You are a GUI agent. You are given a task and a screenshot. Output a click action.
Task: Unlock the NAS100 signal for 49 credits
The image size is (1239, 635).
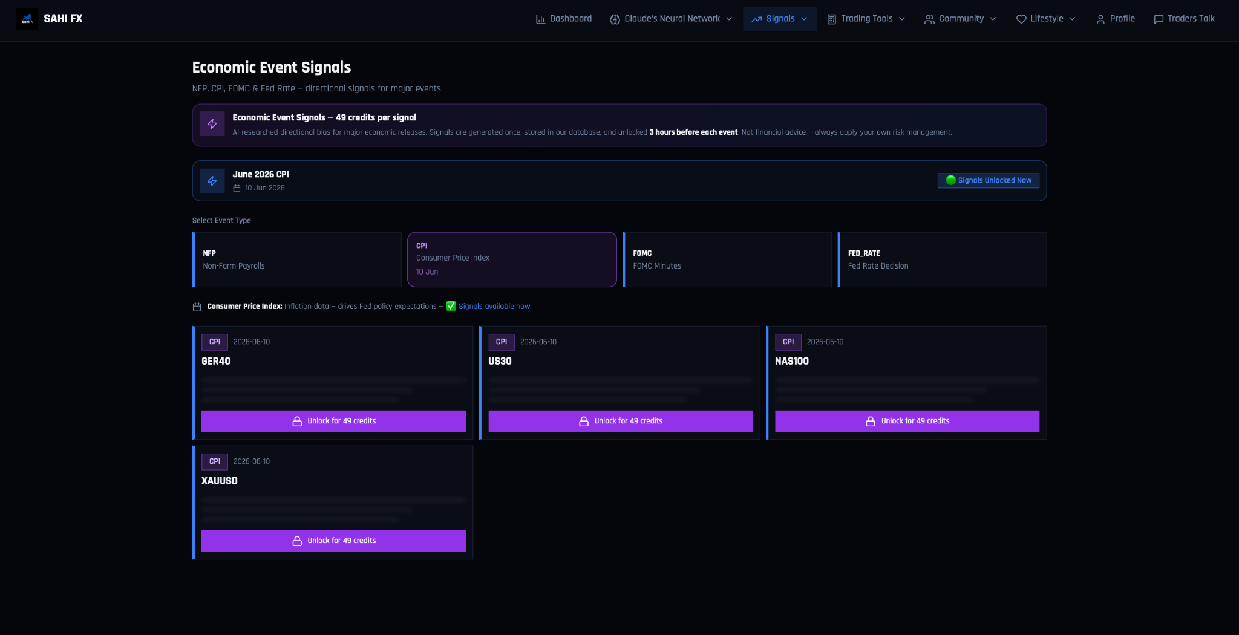(907, 422)
